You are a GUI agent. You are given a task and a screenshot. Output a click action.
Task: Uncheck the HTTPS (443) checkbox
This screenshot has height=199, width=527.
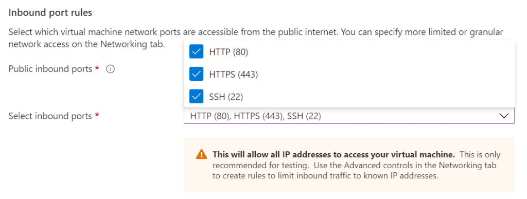[196, 74]
